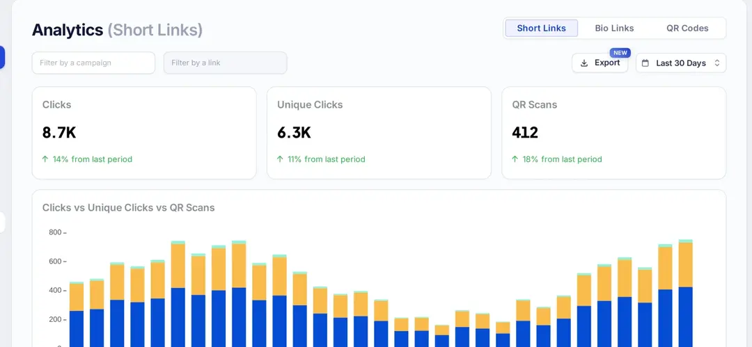Click the Unique Clicks card label
Viewport: 752px width, 347px height.
pyautogui.click(x=310, y=104)
